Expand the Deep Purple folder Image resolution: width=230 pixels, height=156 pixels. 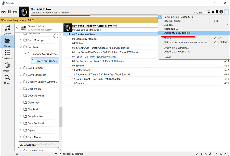[x=21, y=89]
